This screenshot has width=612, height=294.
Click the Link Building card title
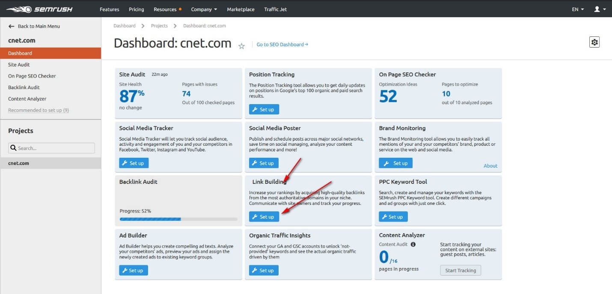coord(269,182)
